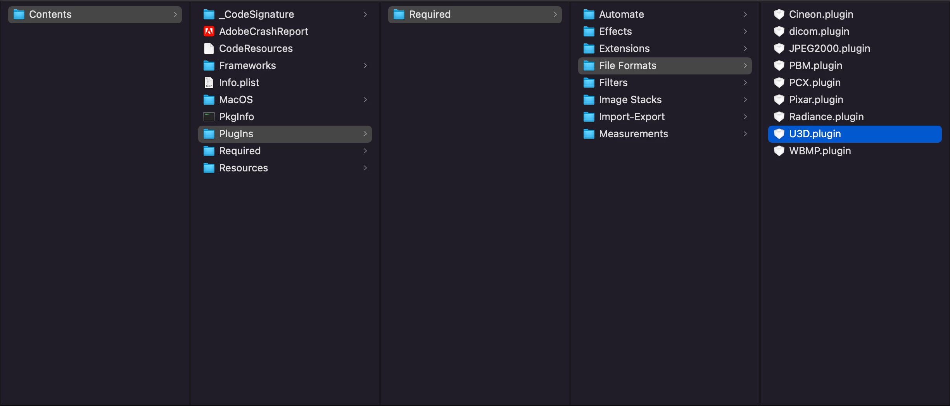The height and width of the screenshot is (406, 950).
Task: Expand the Image Stacks chevron
Action: (x=745, y=100)
